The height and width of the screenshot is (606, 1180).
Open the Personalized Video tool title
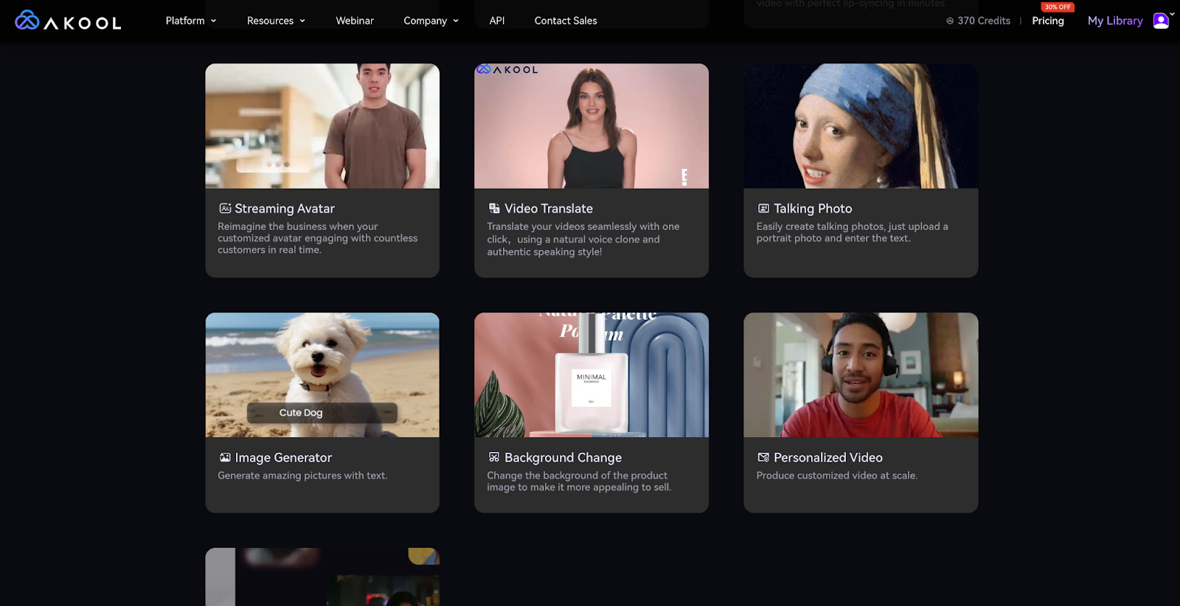point(828,458)
